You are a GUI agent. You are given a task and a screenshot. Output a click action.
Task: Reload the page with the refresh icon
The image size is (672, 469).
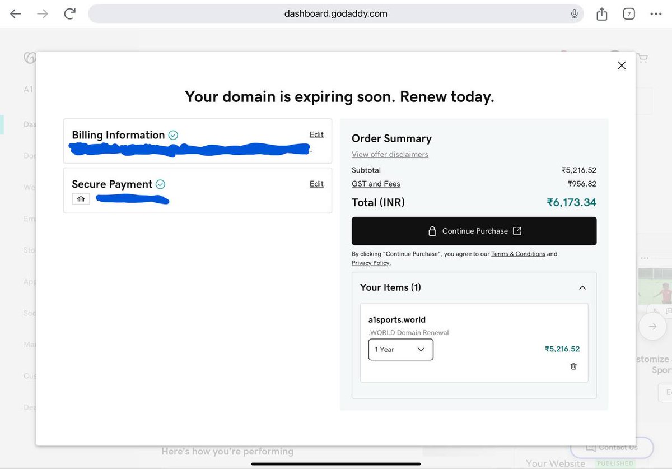(69, 13)
